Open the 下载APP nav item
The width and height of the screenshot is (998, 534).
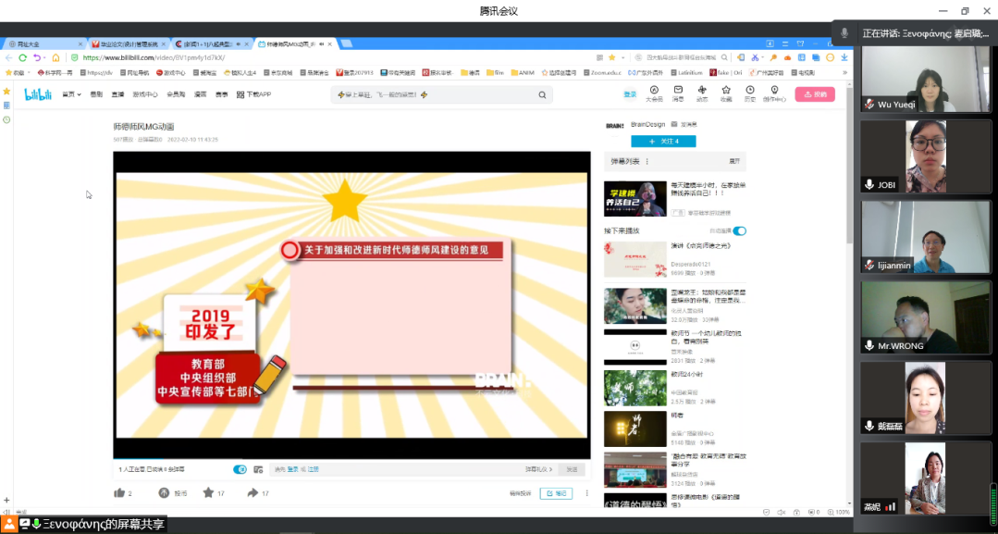coord(254,94)
